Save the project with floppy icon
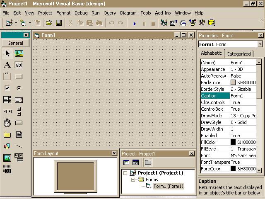 point(59,23)
